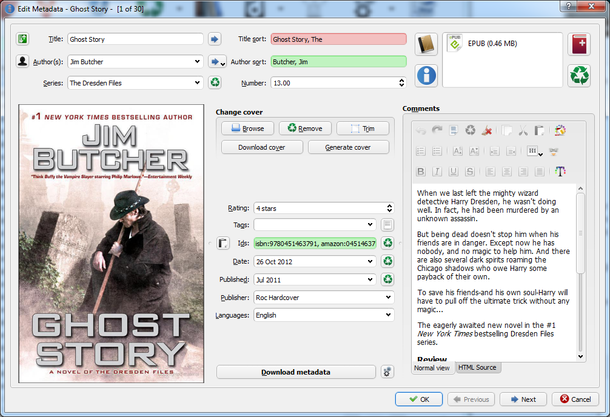Click the Title sort input field
Screen dimensions: 610x417
(338, 39)
